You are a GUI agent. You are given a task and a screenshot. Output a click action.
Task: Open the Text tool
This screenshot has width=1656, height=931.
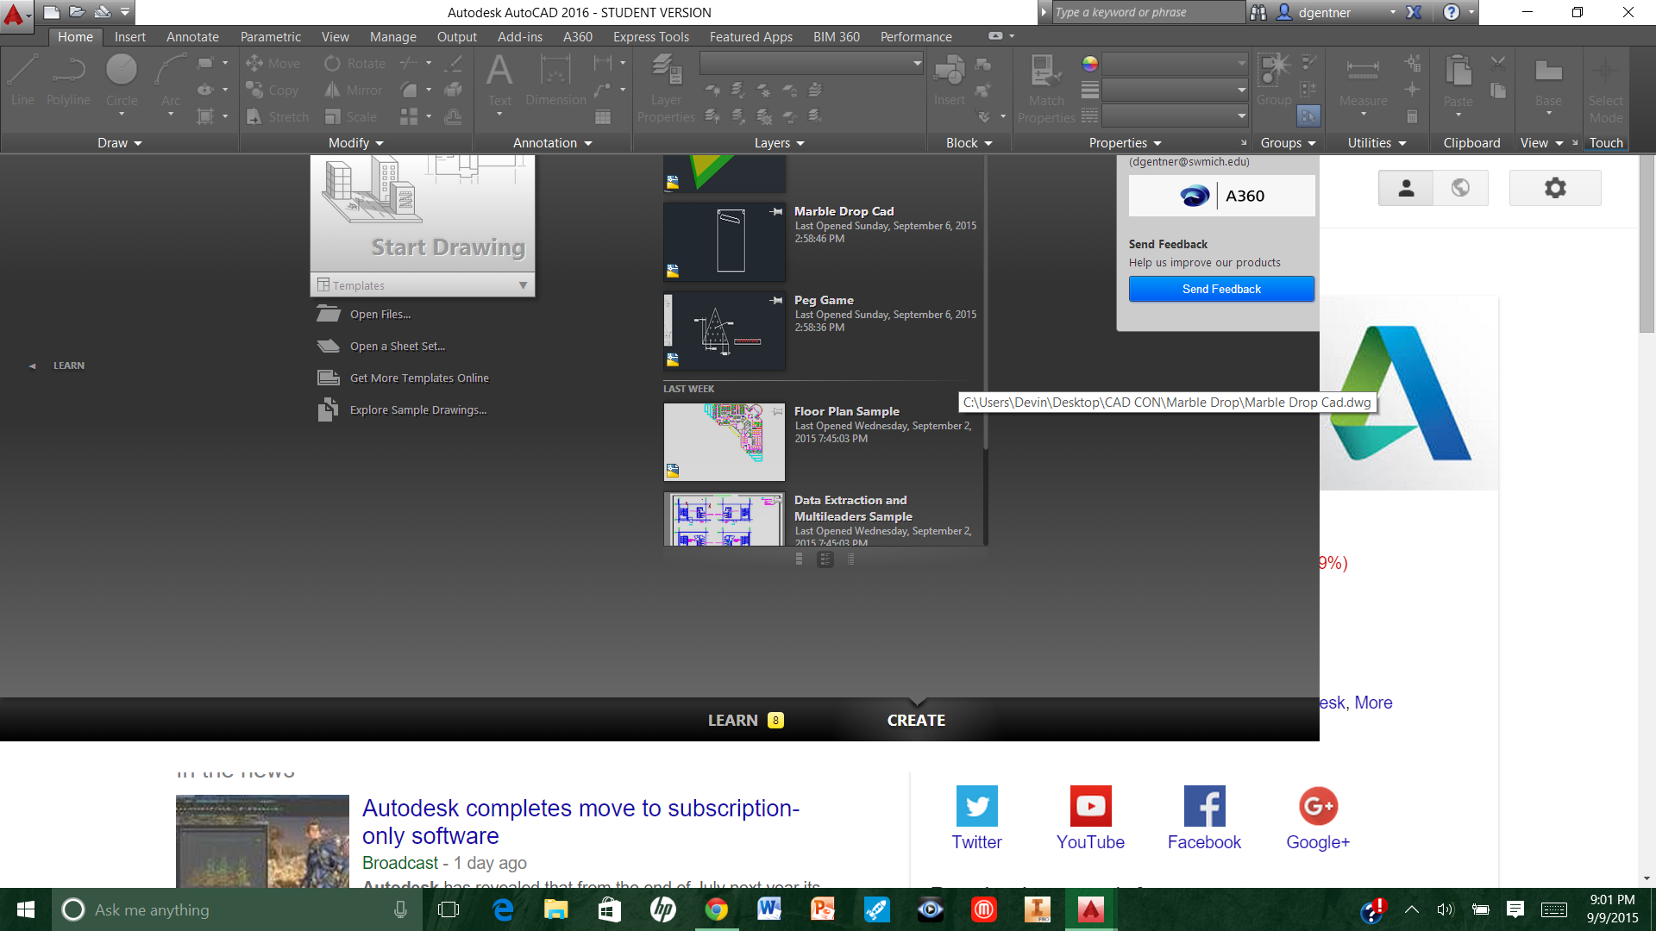point(499,82)
